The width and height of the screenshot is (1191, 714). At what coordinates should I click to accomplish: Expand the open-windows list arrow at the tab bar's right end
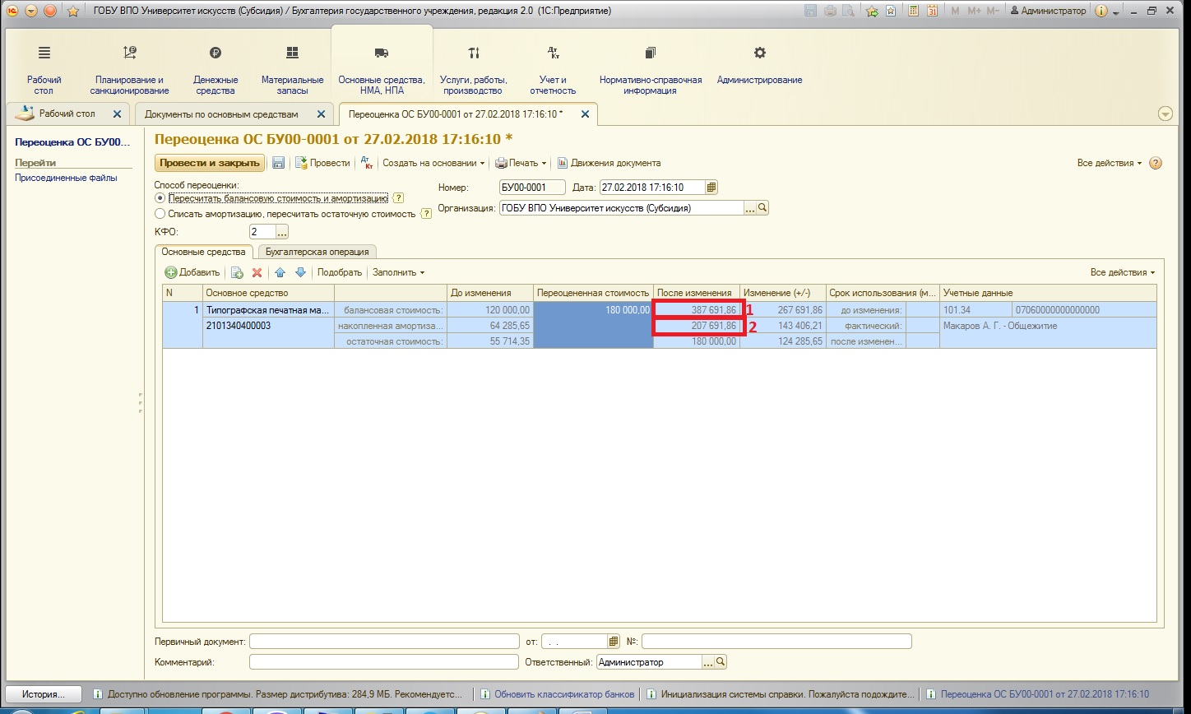(x=1165, y=114)
